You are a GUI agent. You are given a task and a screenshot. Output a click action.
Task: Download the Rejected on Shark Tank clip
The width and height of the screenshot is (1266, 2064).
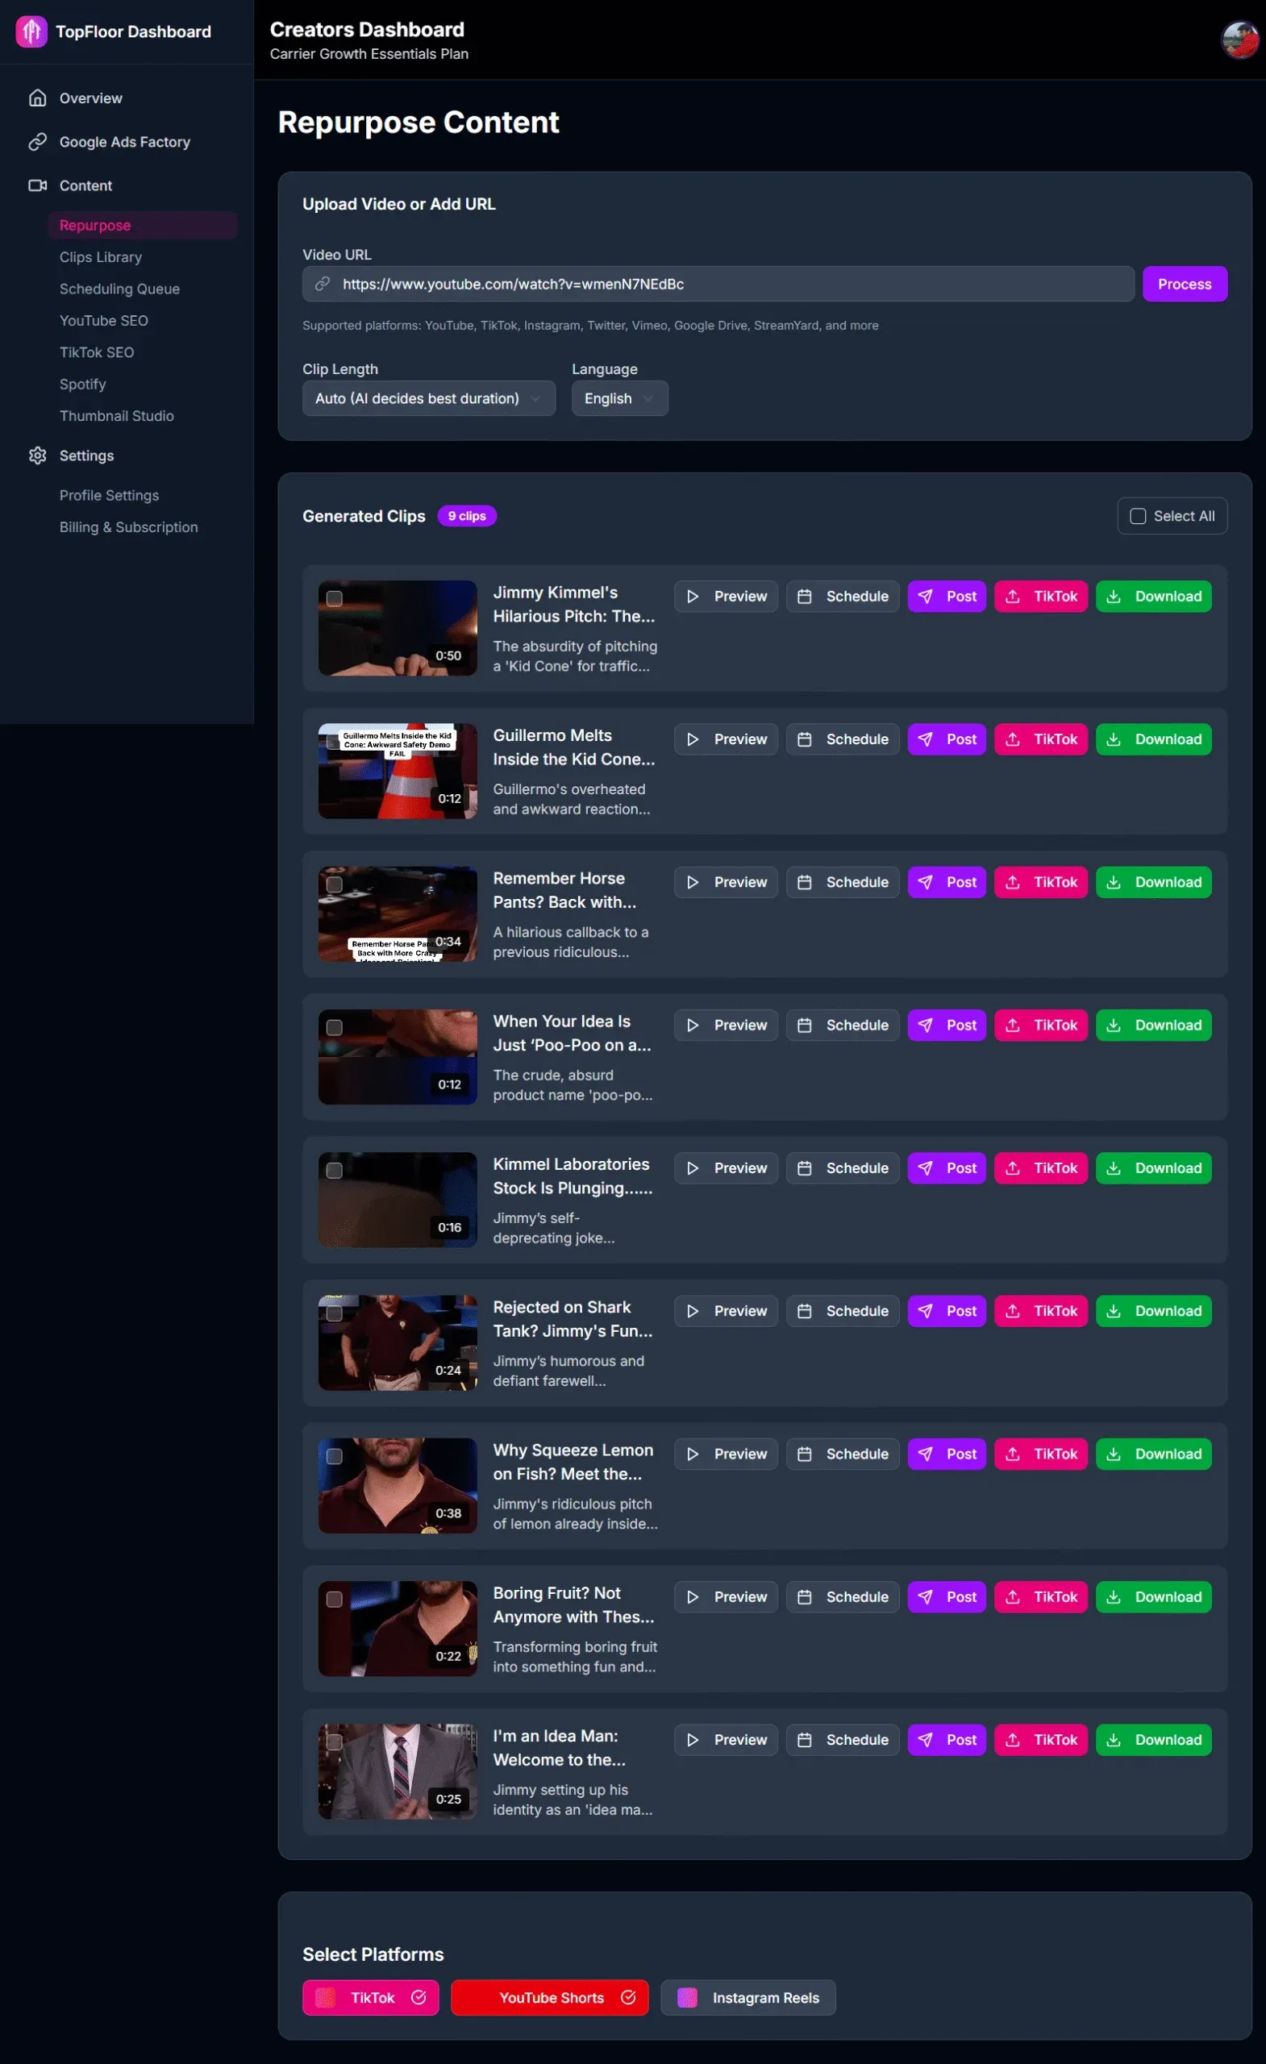click(x=1153, y=1311)
